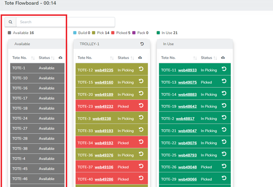Click the red Picked legend swatch
The height and width of the screenshot is (187, 273).
(113, 33)
